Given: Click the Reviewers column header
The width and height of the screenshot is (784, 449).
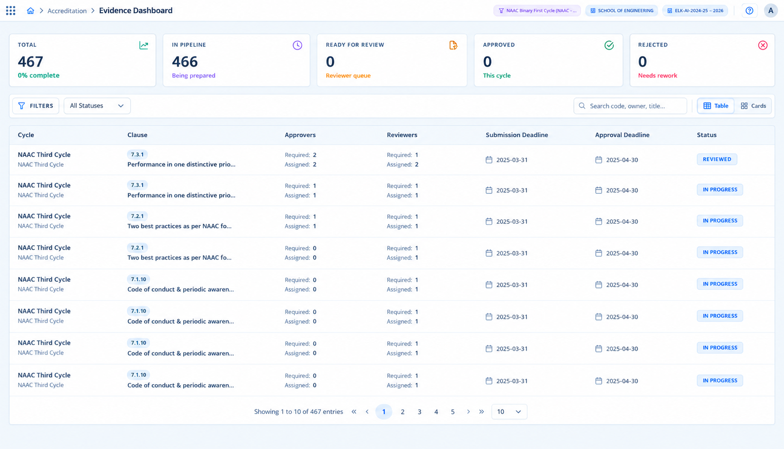Looking at the screenshot, I should 402,135.
